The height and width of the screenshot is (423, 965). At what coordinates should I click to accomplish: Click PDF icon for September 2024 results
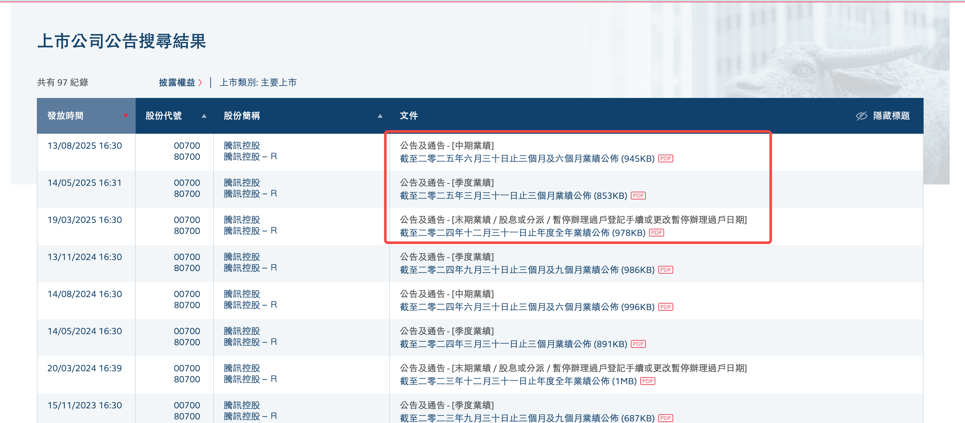[665, 270]
